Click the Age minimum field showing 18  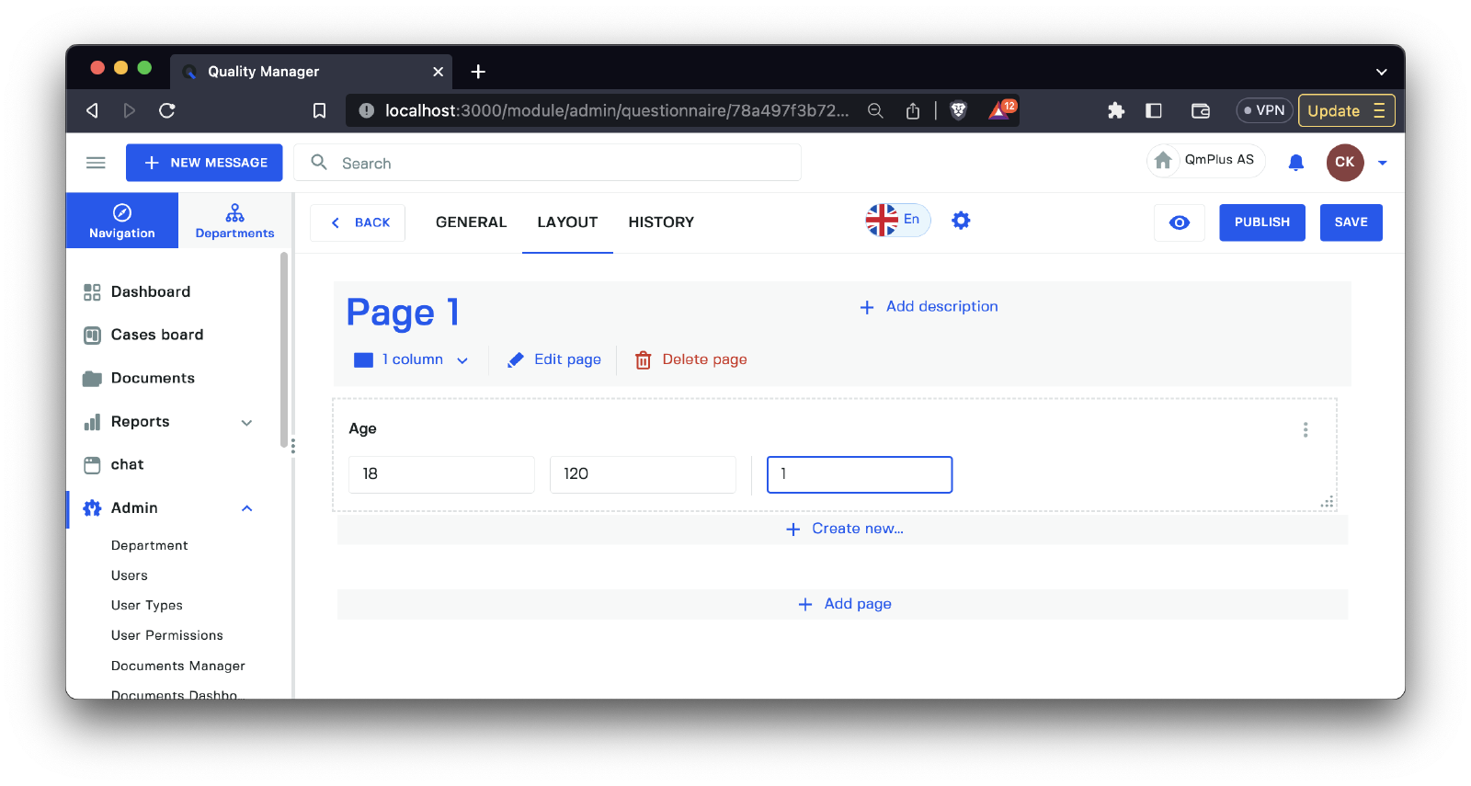441,474
